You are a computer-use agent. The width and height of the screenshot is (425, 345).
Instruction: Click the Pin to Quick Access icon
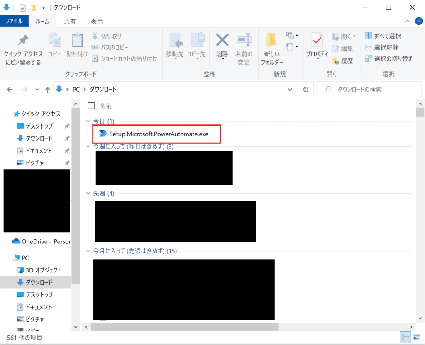coord(23,40)
